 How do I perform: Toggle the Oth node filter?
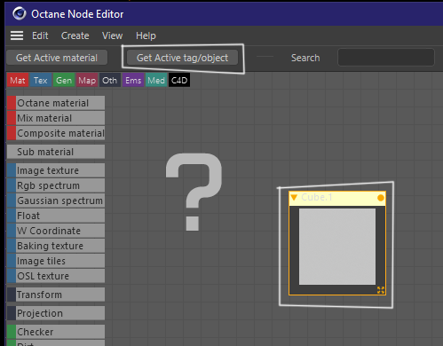click(x=110, y=80)
